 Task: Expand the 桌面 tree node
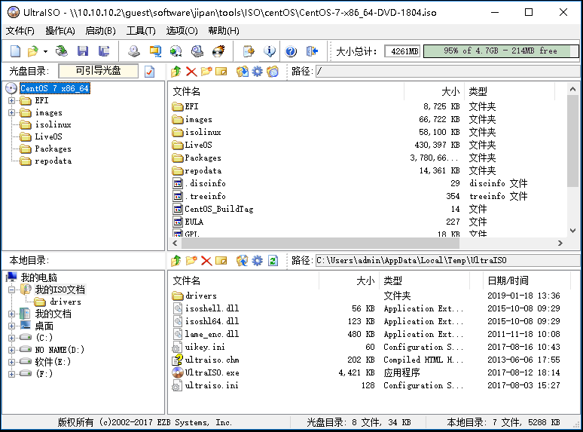coord(11,326)
